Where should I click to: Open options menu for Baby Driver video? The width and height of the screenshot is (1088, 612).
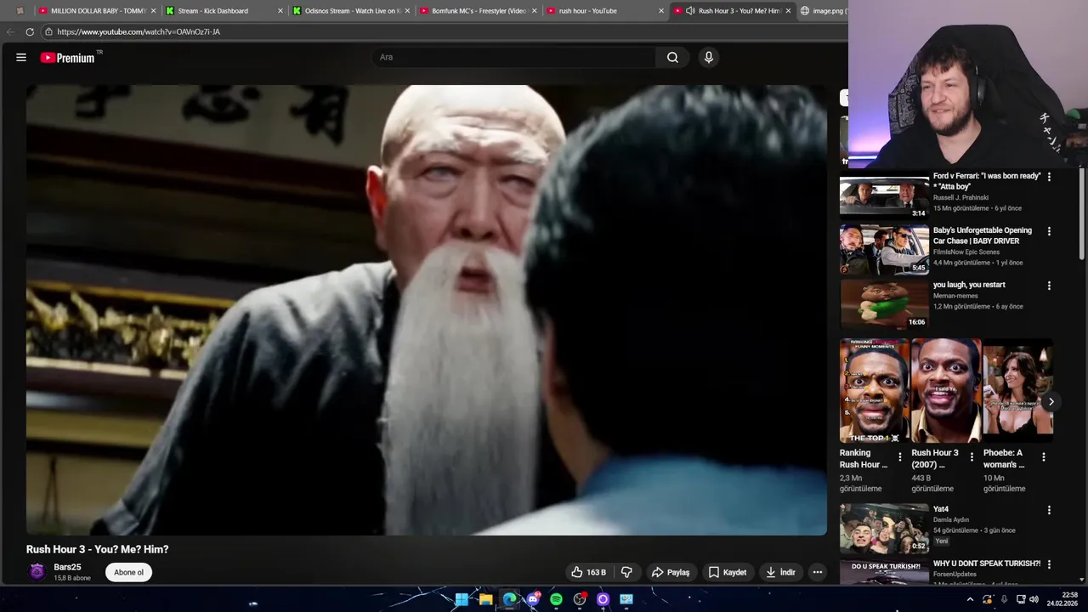click(x=1049, y=231)
